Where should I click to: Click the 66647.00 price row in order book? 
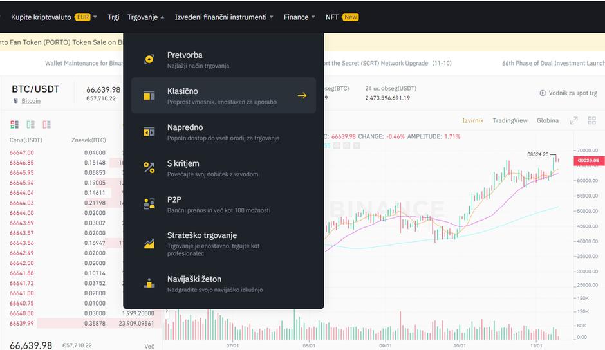(x=22, y=152)
